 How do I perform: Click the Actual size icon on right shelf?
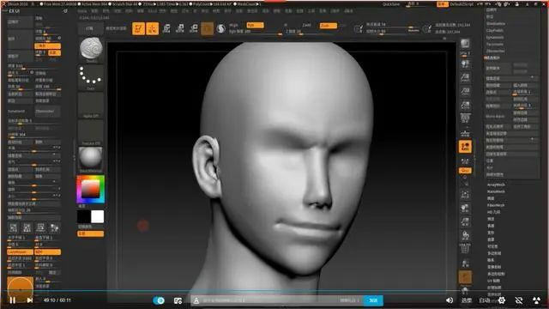click(x=465, y=92)
